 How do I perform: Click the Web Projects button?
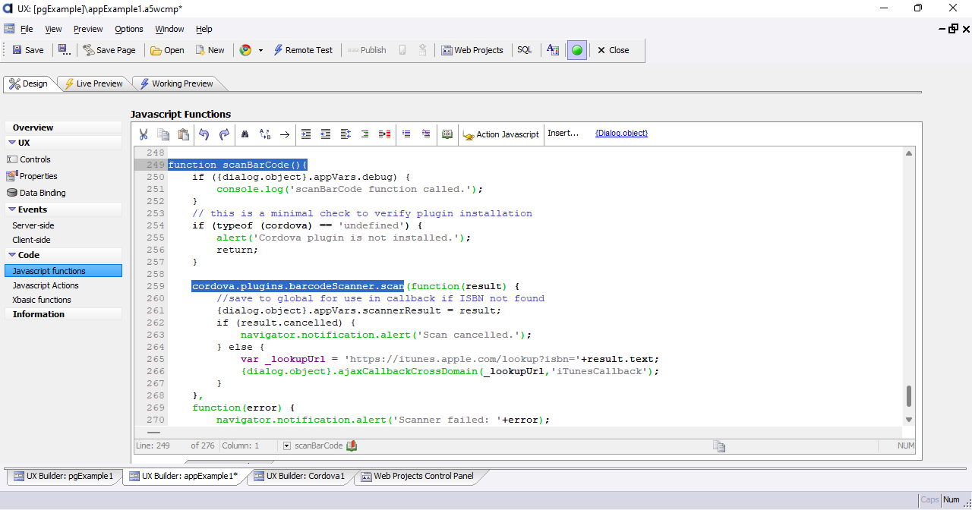pos(472,50)
